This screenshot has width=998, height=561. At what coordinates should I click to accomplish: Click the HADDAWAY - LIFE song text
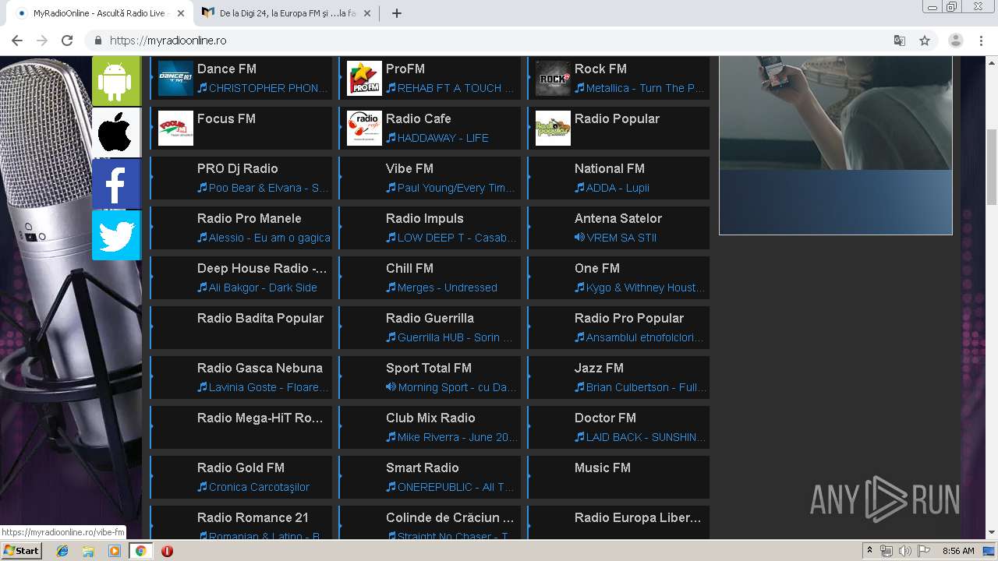pyautogui.click(x=443, y=138)
